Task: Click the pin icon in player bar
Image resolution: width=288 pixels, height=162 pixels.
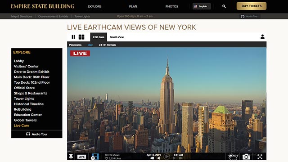Action: coord(71,157)
